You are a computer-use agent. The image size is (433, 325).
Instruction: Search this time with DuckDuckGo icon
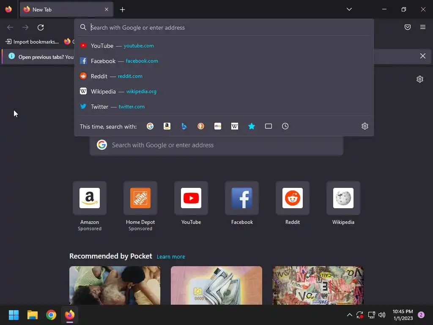[201, 126]
